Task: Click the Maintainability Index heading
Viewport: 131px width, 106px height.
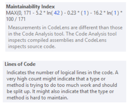Action: [x=30, y=7]
